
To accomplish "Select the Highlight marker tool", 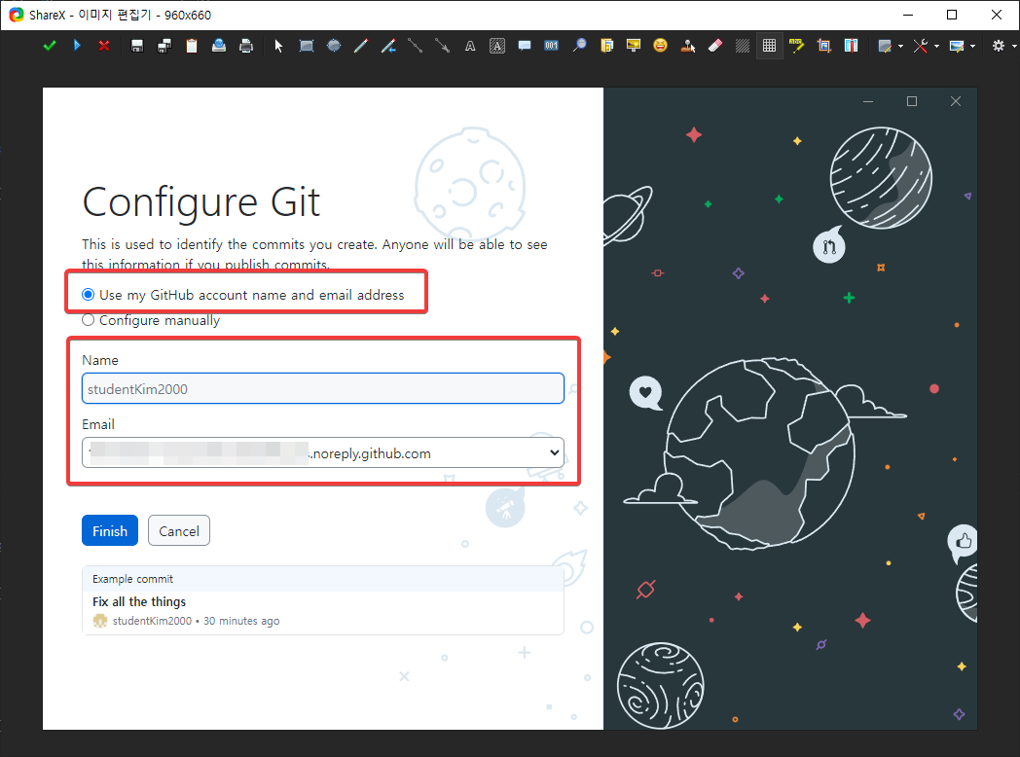I will (797, 46).
